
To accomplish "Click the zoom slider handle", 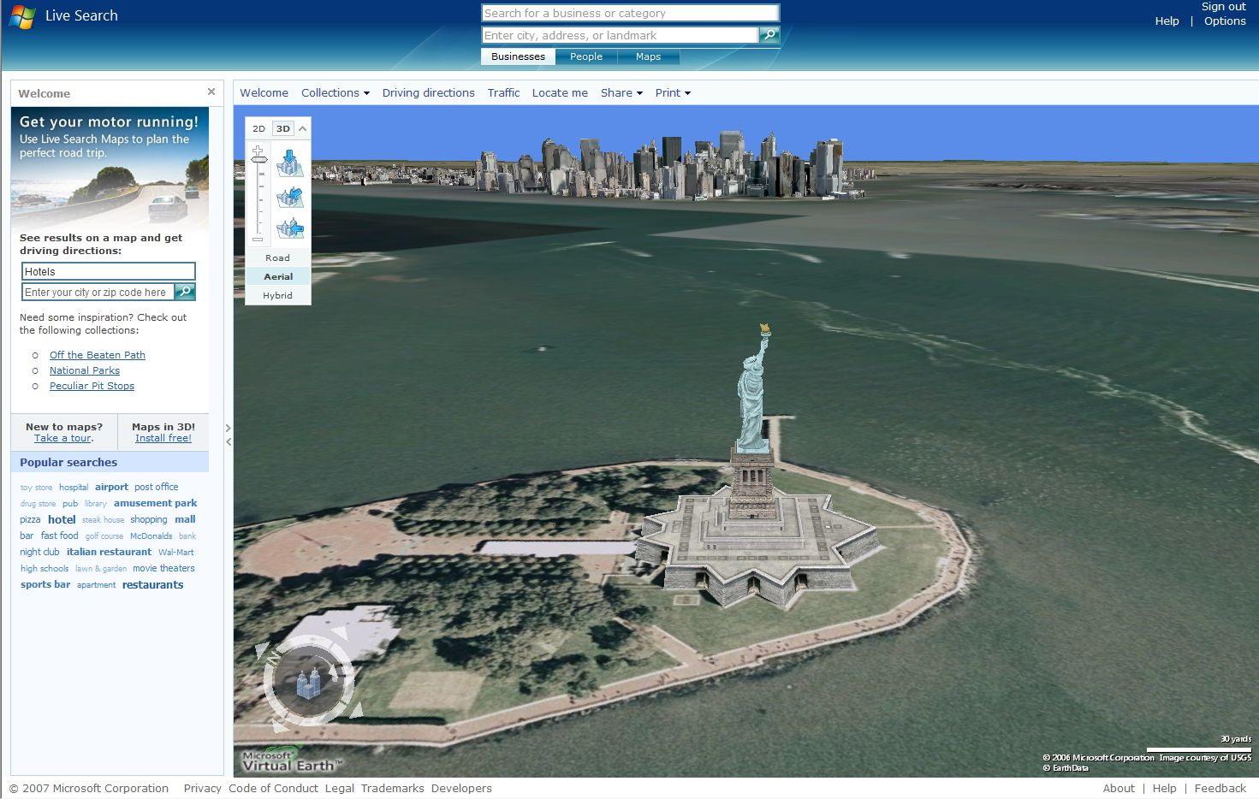I will tap(258, 160).
